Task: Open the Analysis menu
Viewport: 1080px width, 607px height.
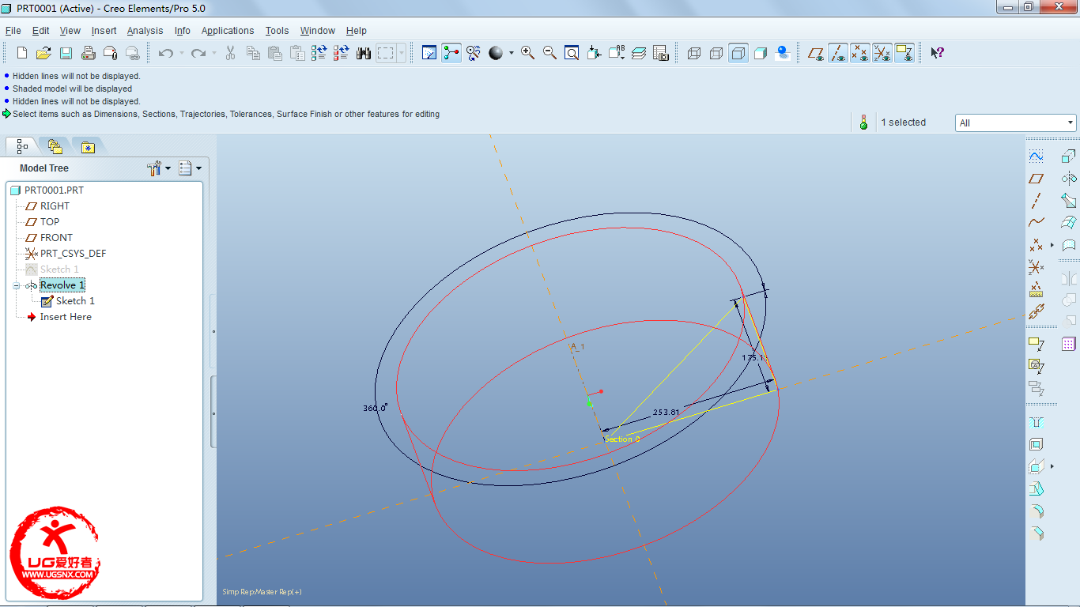Action: (145, 31)
